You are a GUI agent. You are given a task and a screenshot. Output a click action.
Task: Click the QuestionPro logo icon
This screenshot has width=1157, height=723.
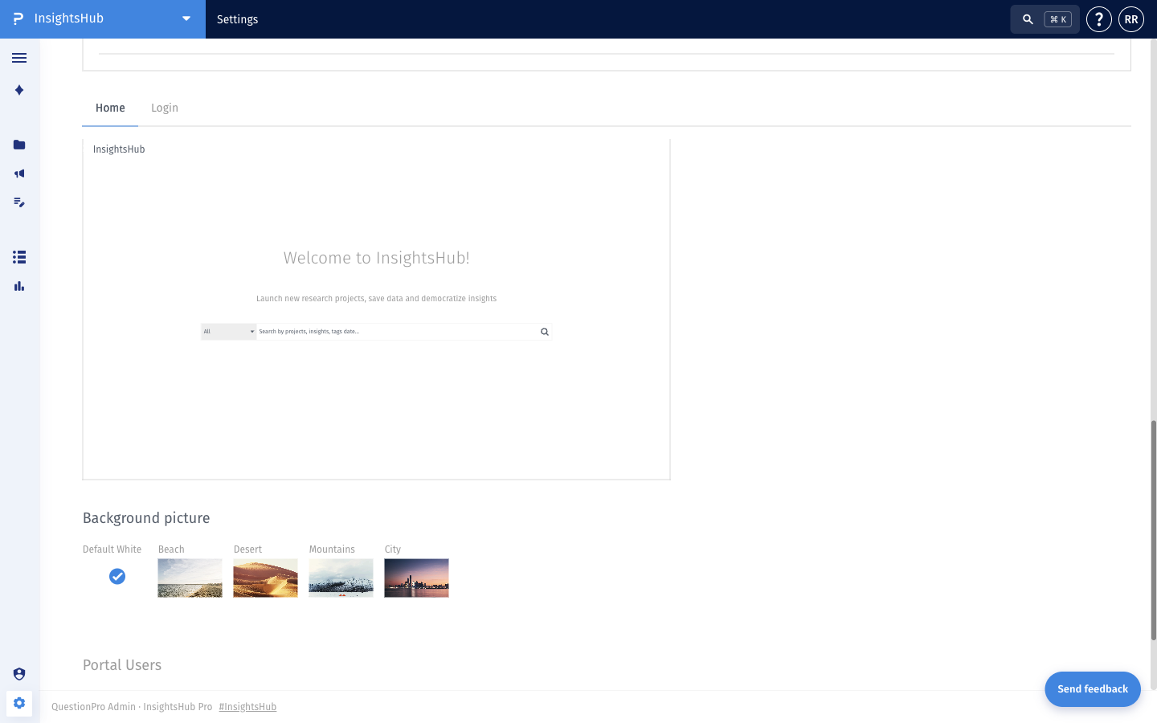pyautogui.click(x=18, y=18)
